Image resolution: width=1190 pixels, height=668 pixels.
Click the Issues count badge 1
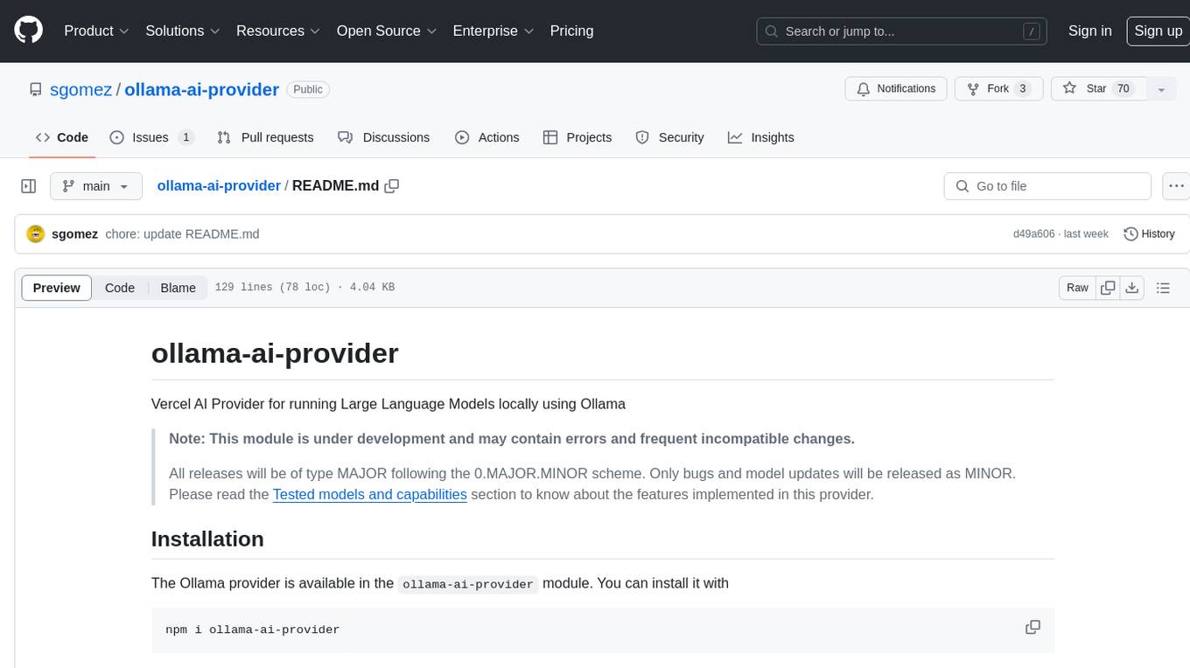(x=185, y=137)
